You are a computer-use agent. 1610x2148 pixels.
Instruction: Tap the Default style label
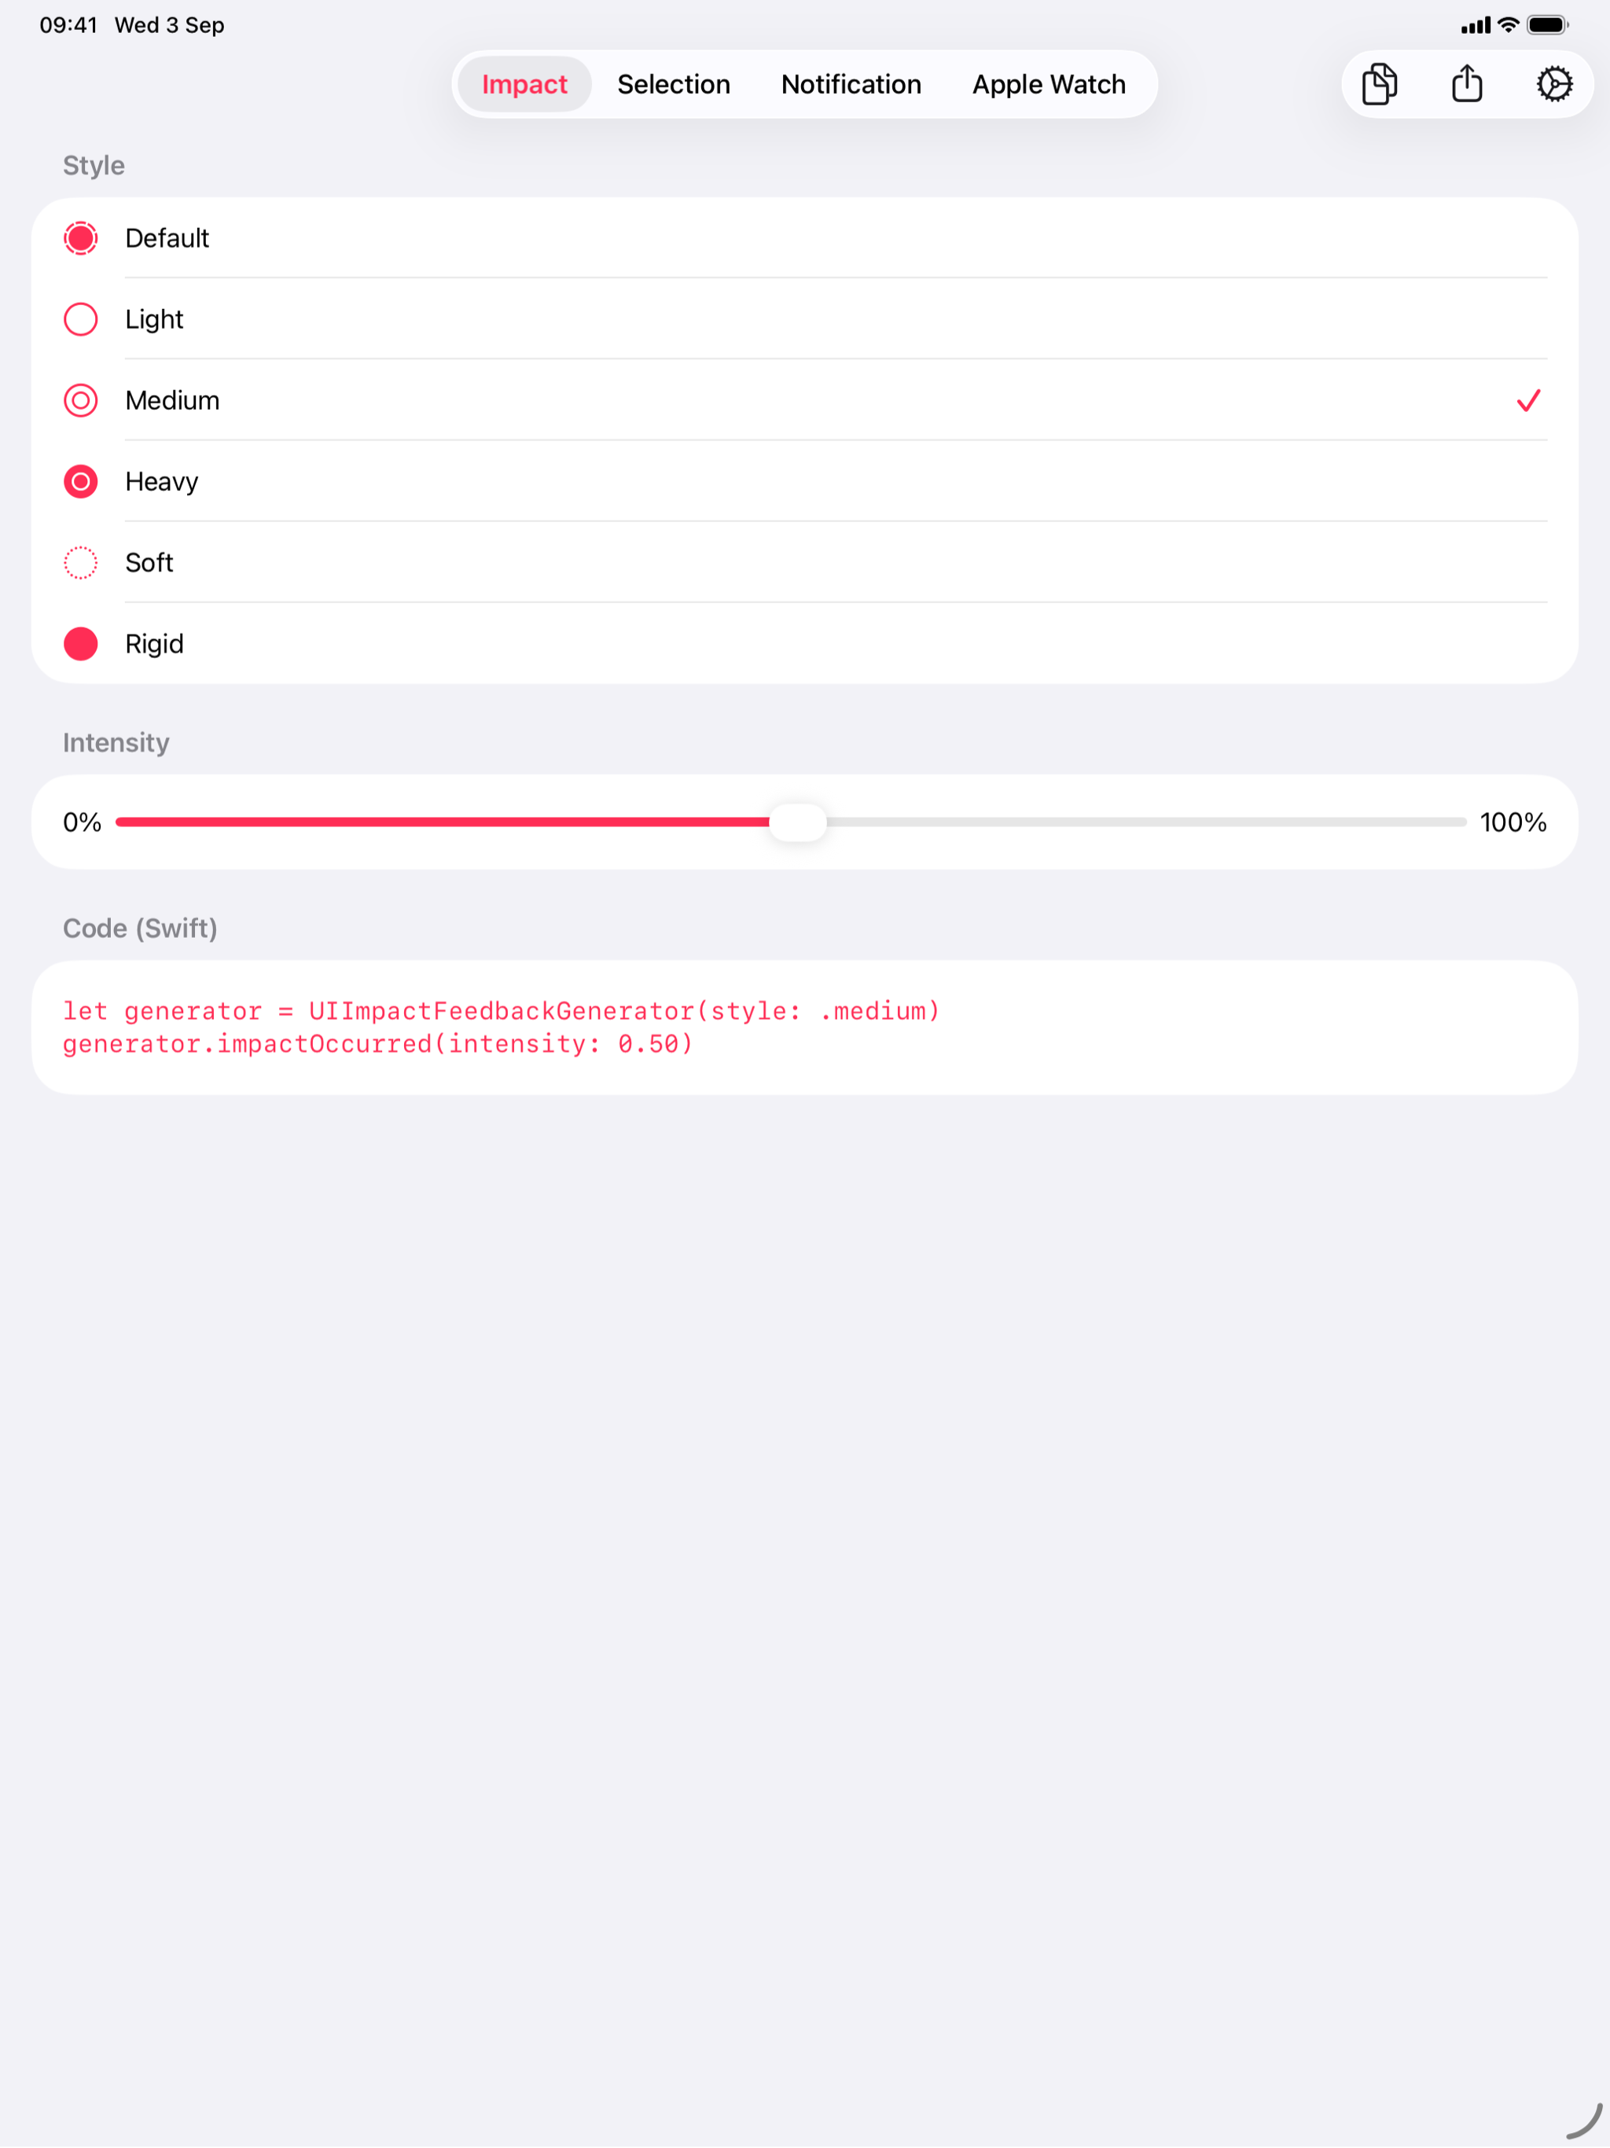click(167, 238)
